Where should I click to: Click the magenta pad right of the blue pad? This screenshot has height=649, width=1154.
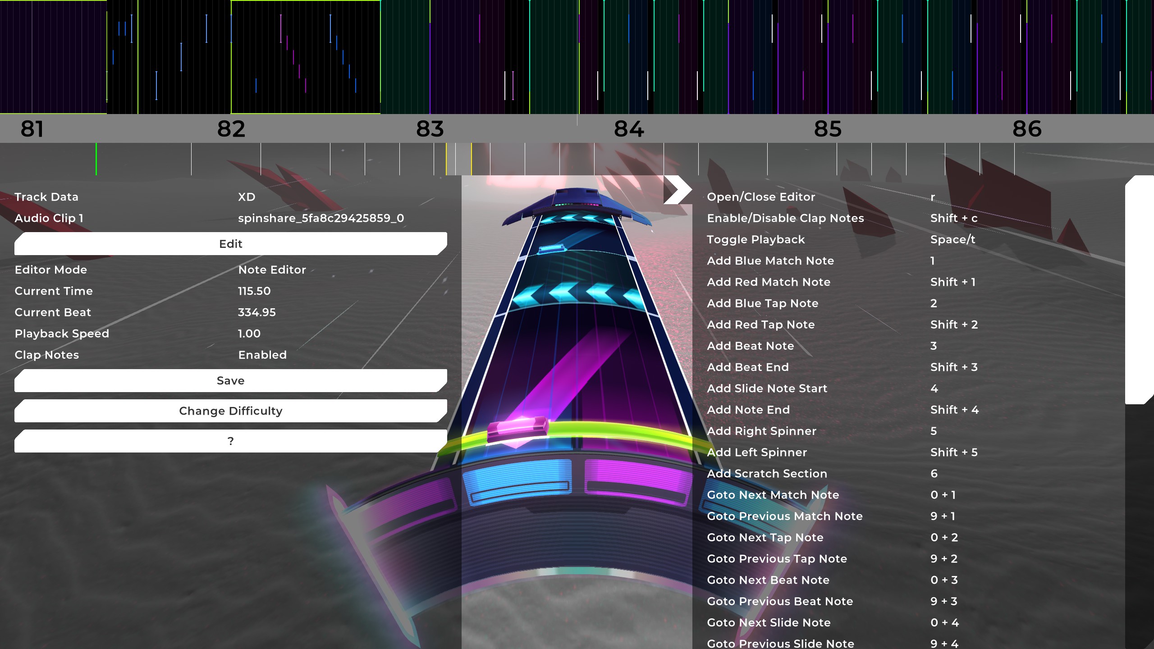638,482
